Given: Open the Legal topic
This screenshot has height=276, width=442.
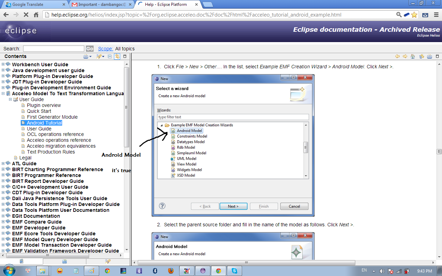Looking at the screenshot, I should tap(25, 158).
